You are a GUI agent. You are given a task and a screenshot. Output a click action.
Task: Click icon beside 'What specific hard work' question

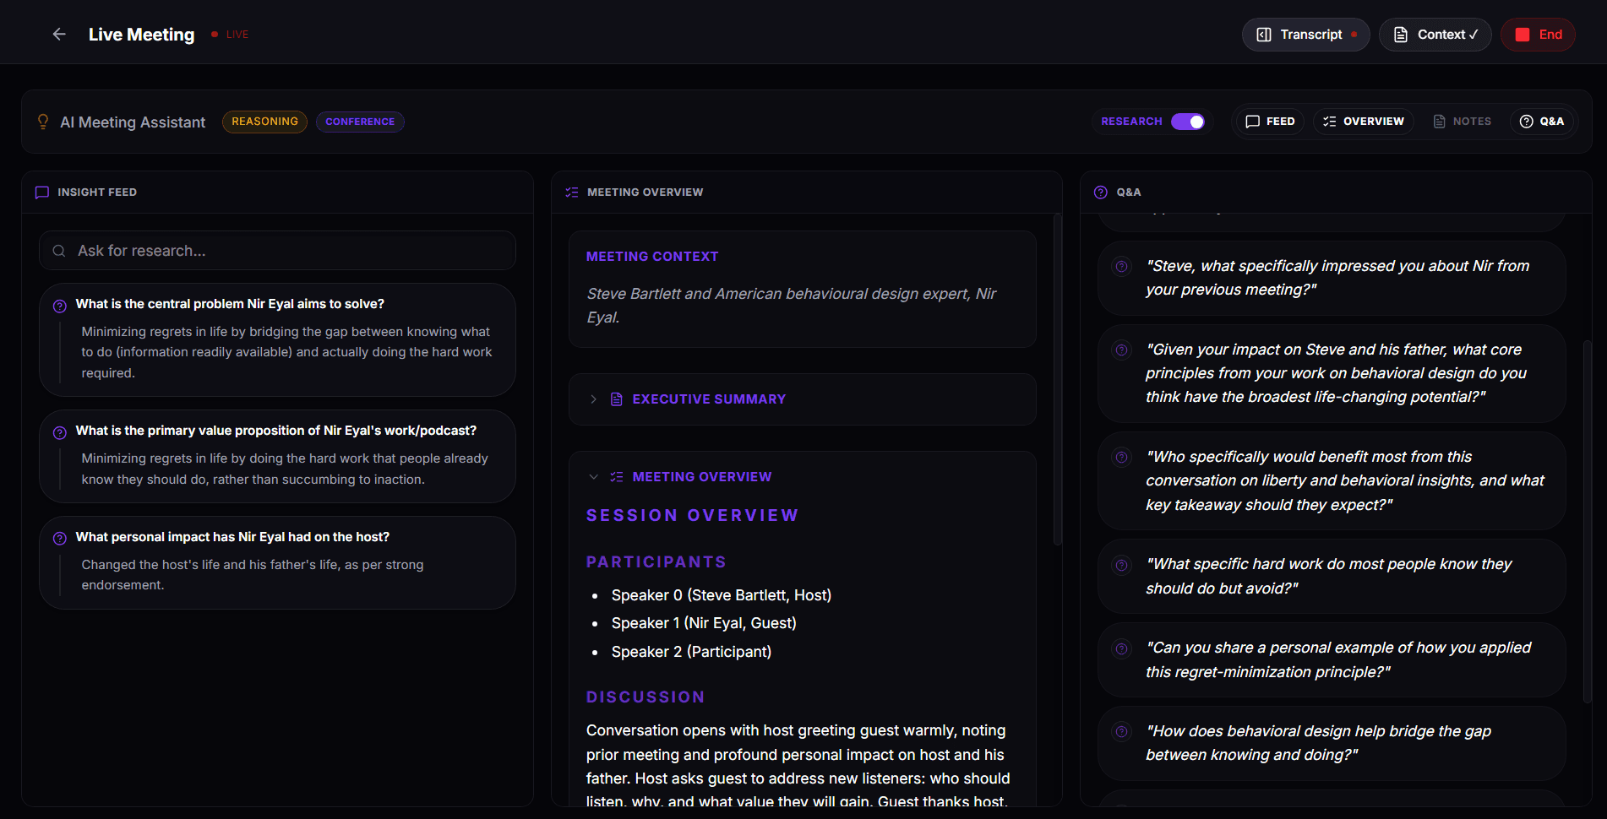coord(1122,565)
